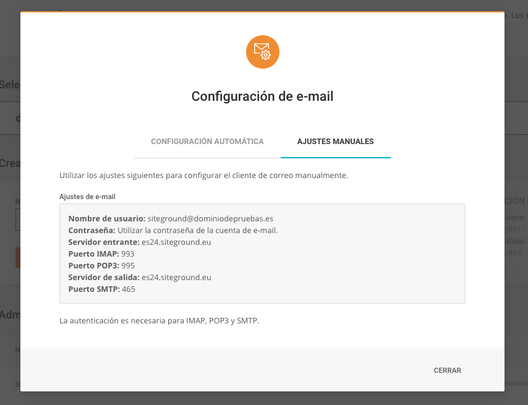Switch to the Configuración Automática tab
528x405 pixels.
click(x=207, y=142)
